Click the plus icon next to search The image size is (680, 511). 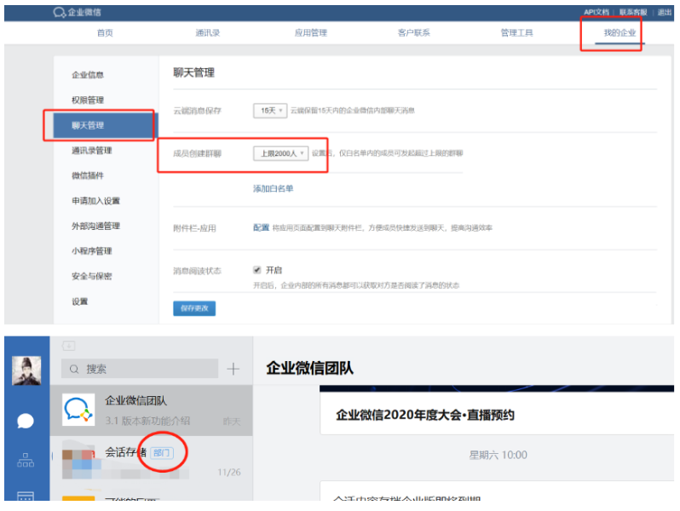[x=233, y=369]
